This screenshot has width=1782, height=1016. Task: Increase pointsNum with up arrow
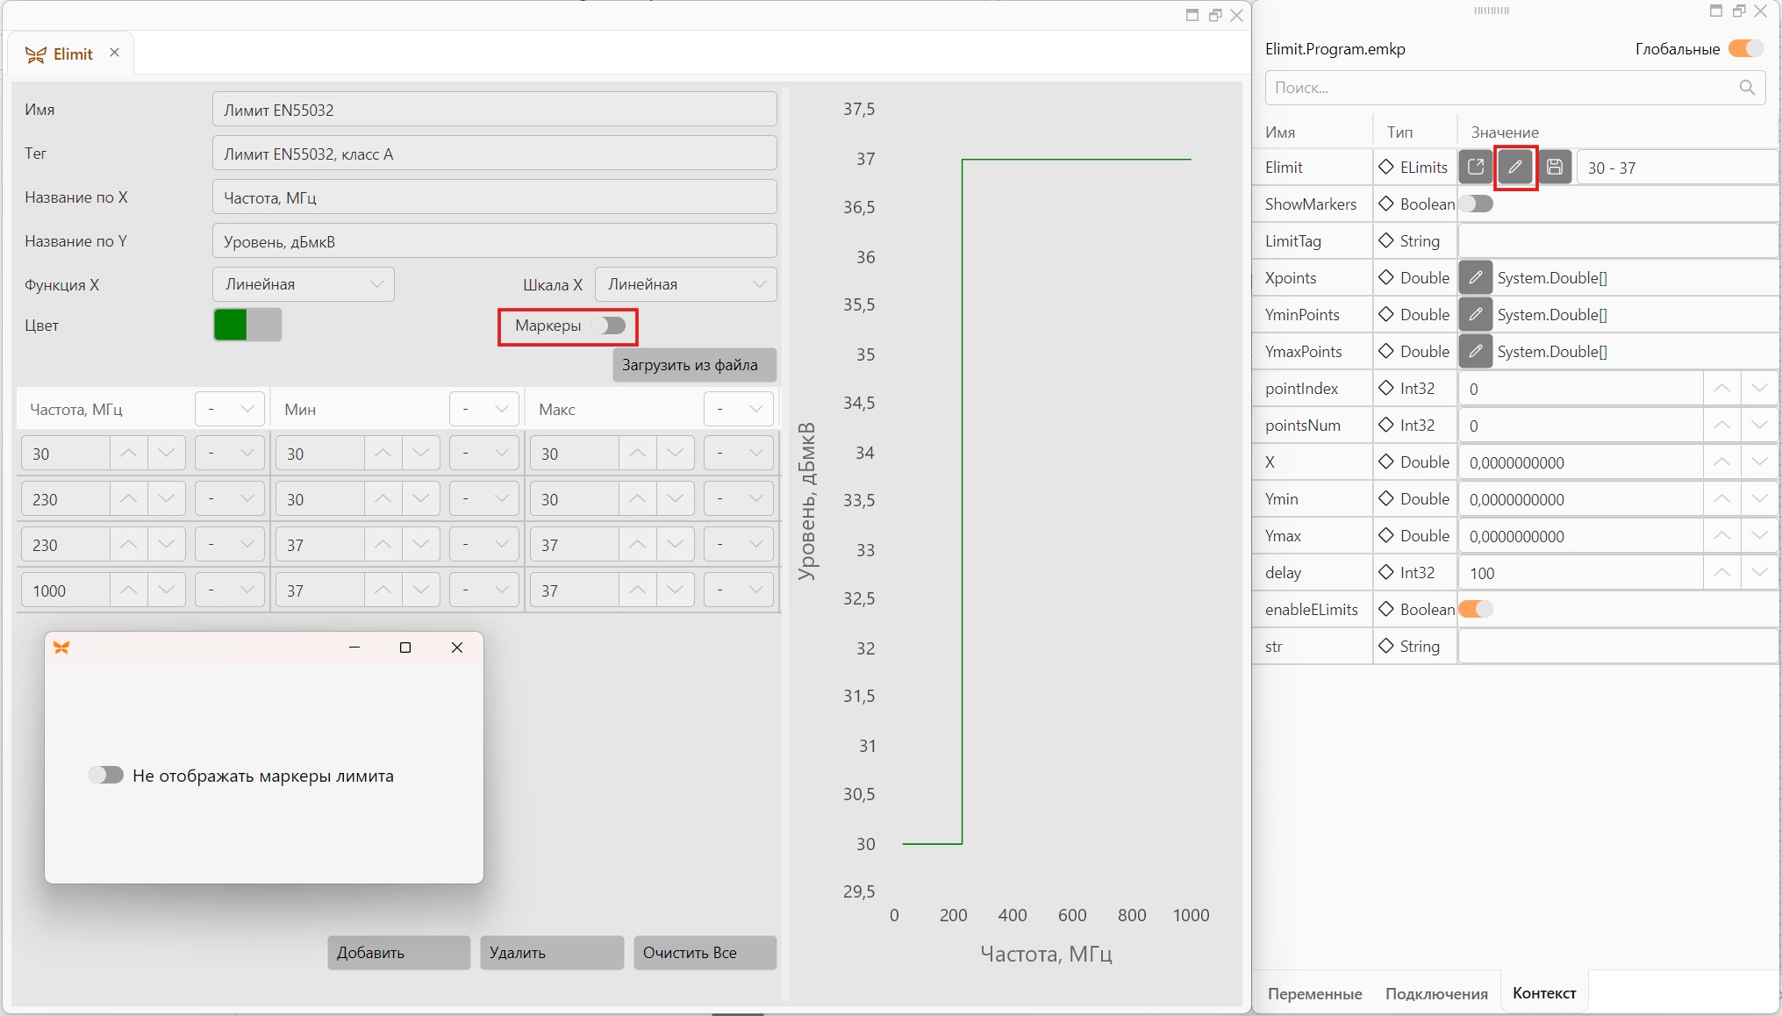1722,425
